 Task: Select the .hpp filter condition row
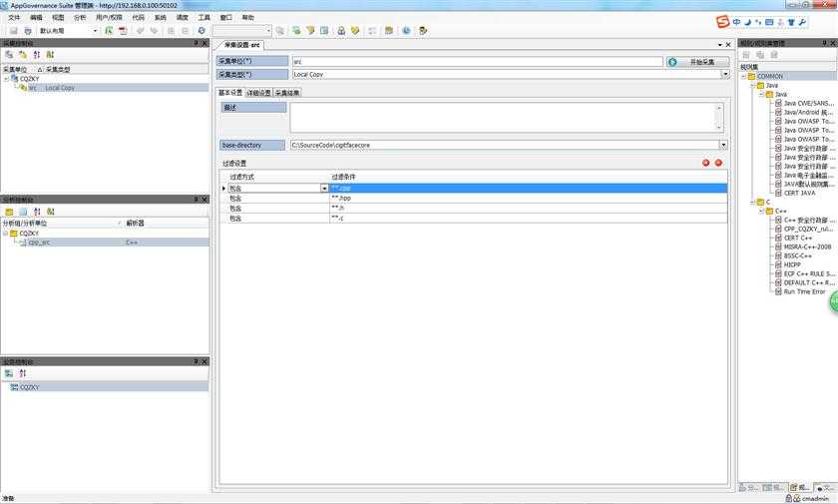click(x=528, y=199)
